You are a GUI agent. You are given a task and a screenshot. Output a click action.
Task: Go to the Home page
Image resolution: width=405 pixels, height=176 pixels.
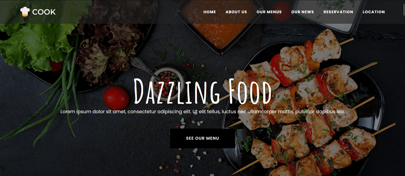[210, 12]
